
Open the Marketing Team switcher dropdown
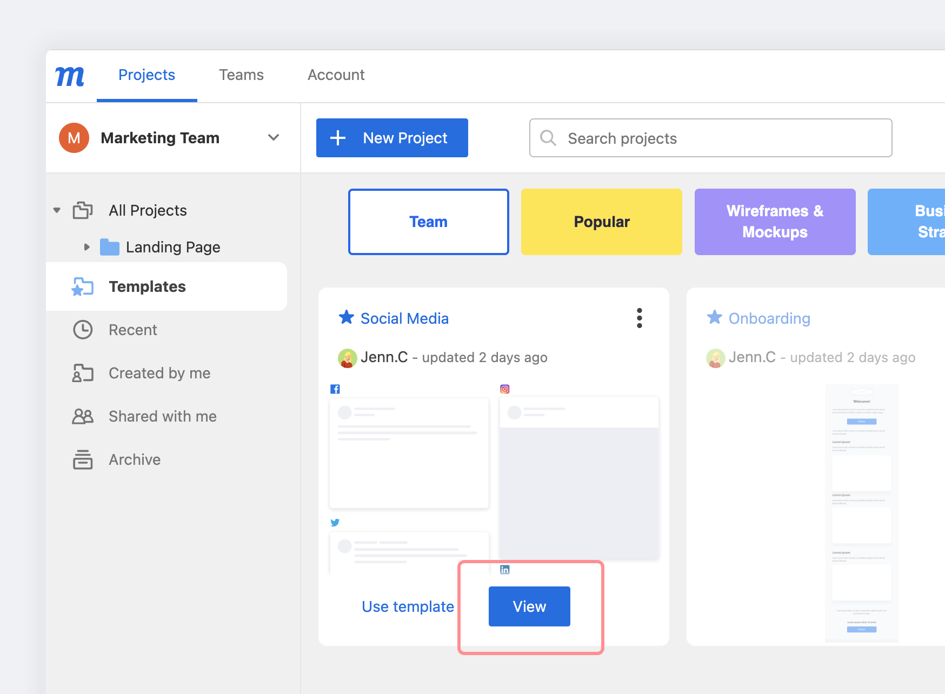point(274,138)
